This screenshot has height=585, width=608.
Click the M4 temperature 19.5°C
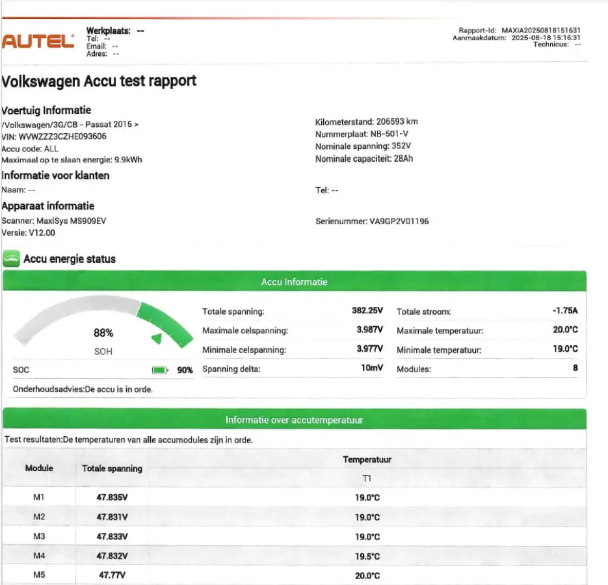coord(367,556)
